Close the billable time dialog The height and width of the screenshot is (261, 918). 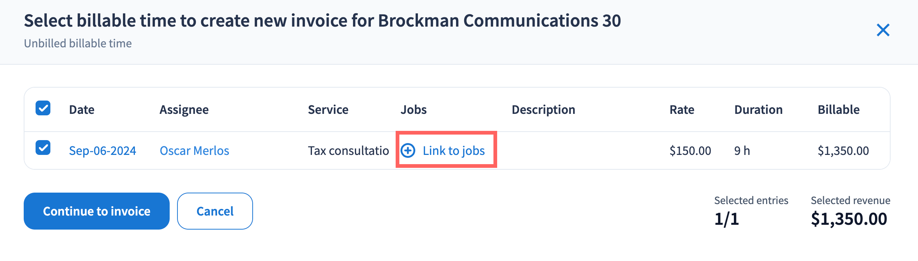(x=883, y=30)
